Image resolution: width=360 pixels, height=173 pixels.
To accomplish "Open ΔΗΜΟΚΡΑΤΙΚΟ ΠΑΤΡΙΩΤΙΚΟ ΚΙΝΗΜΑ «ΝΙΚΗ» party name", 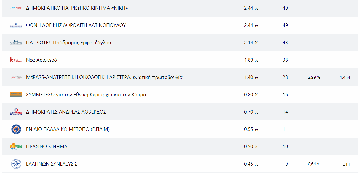I will coord(77,8).
